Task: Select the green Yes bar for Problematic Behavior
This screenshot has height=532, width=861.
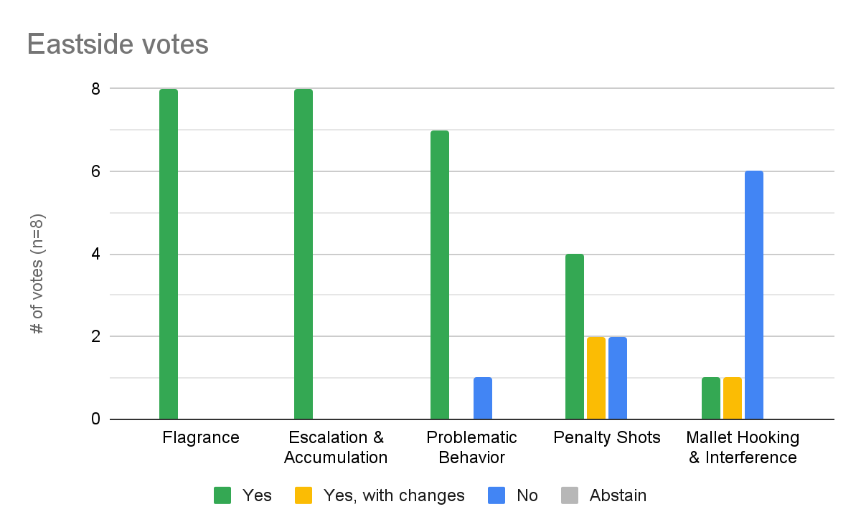Action: coord(439,275)
